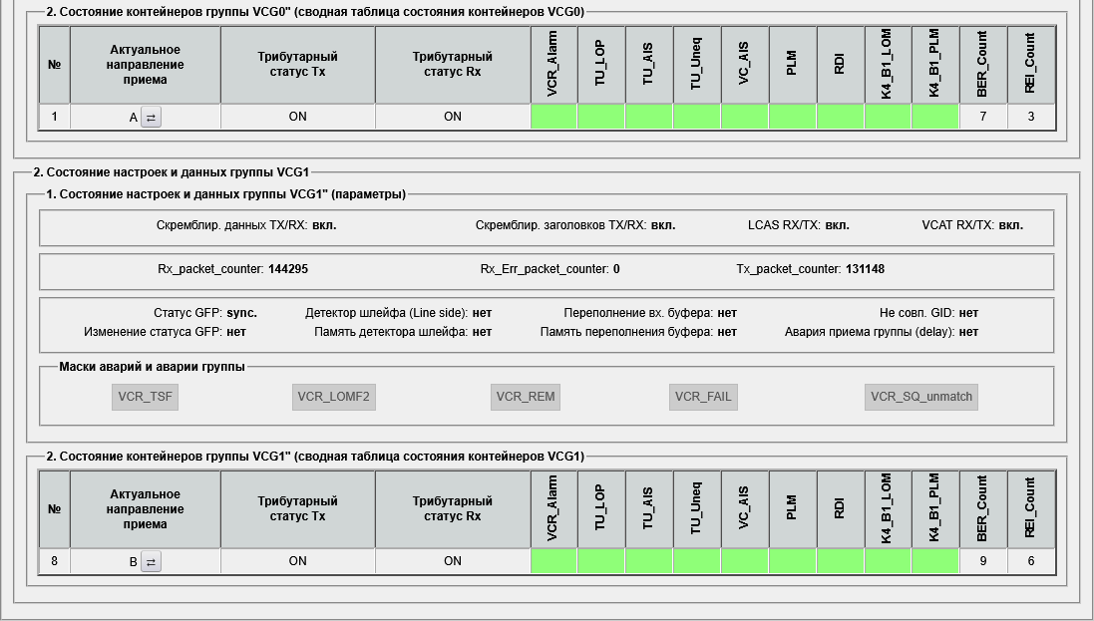Click BER_Count value 7 in VCG0 table

point(982,117)
